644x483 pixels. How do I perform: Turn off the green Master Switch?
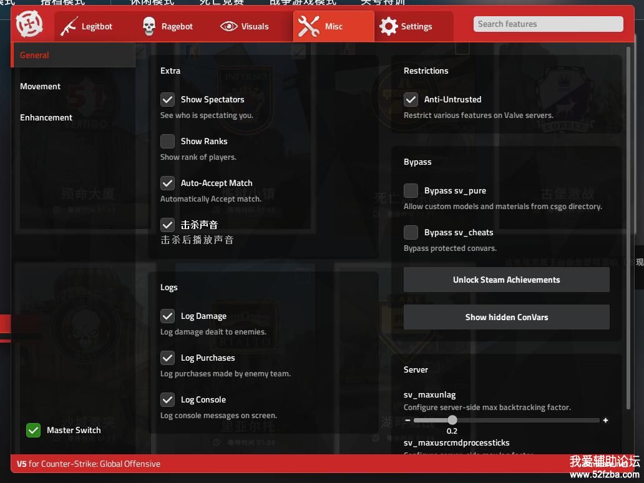coord(33,430)
